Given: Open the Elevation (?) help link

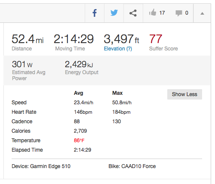Looking at the screenshot, I should [118, 49].
